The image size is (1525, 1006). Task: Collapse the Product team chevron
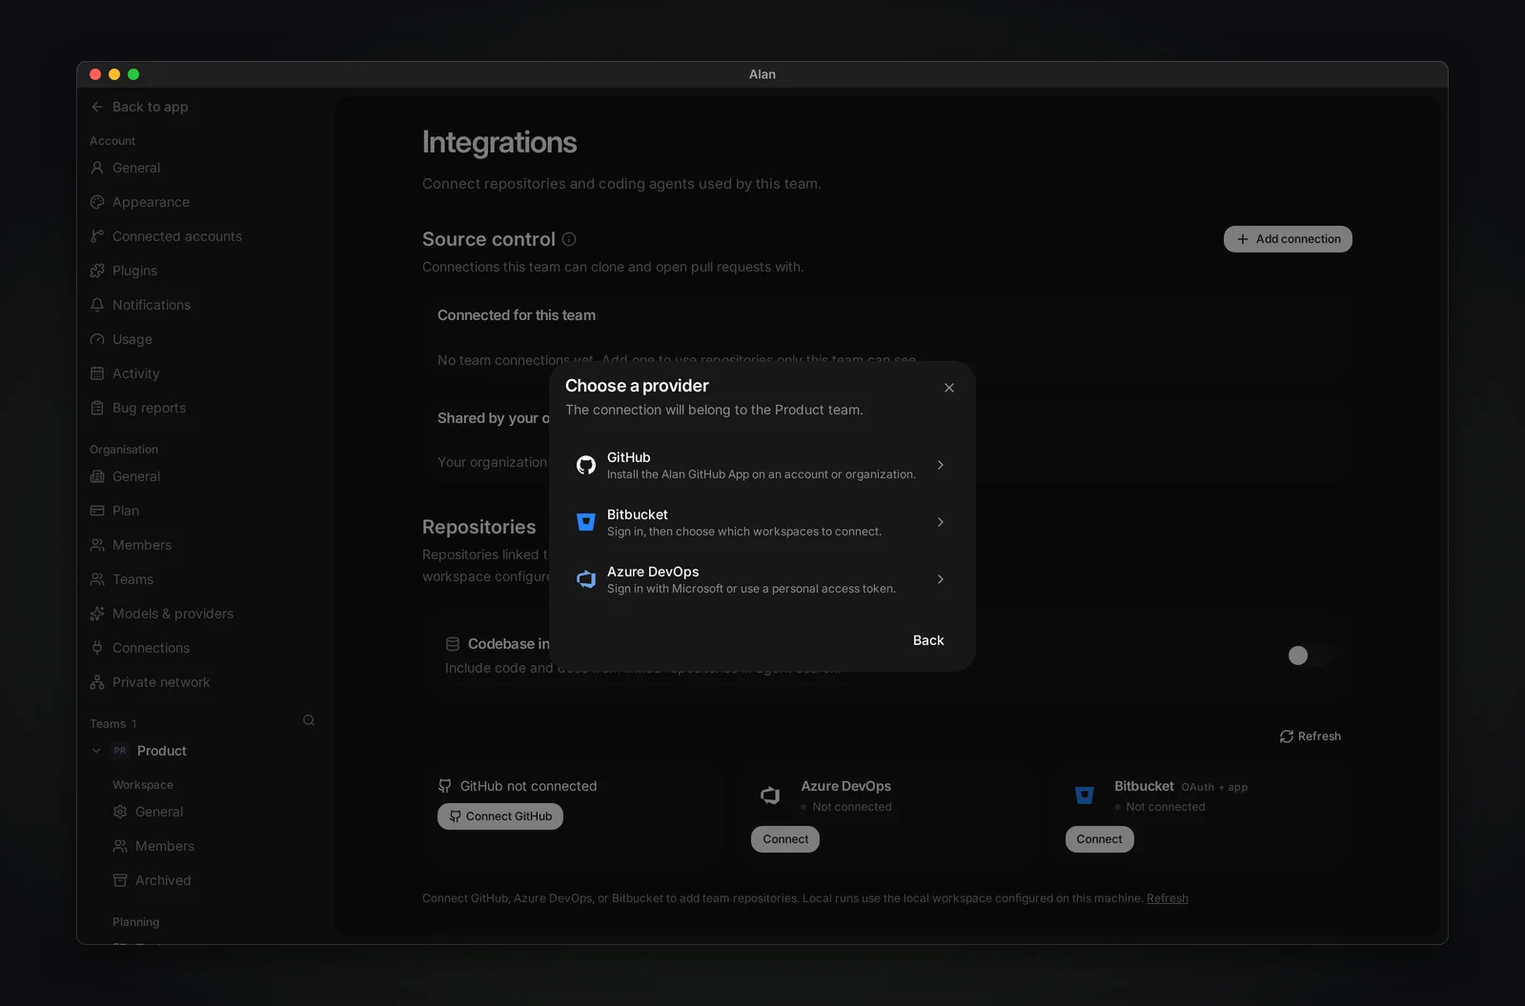point(96,751)
